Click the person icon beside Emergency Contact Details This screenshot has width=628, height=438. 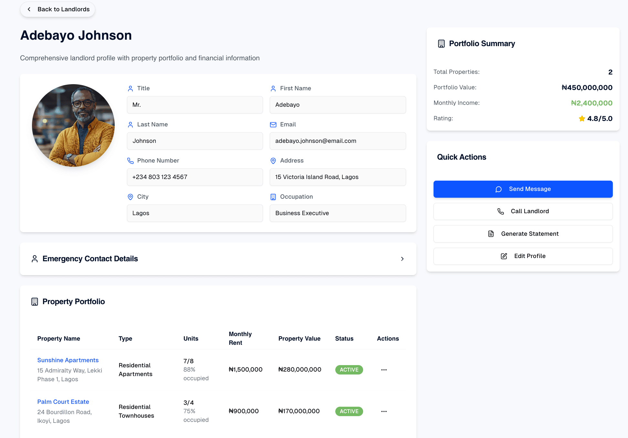[x=35, y=258]
